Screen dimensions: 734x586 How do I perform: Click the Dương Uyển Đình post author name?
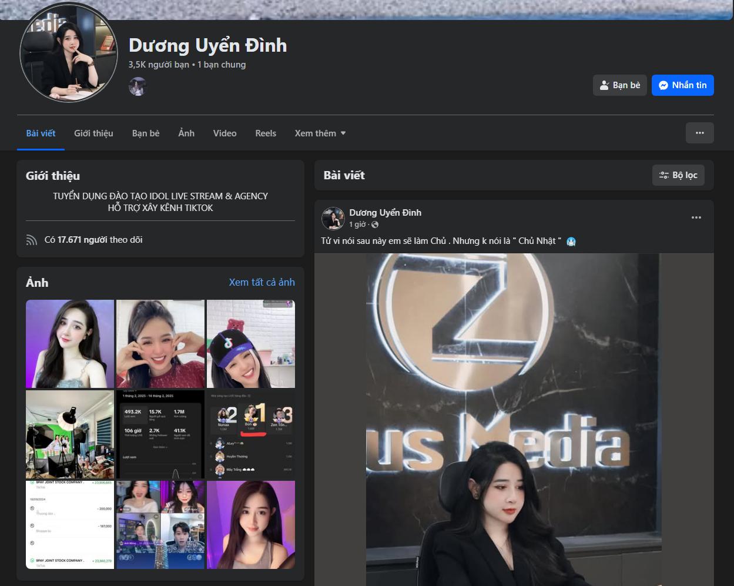[x=385, y=212]
